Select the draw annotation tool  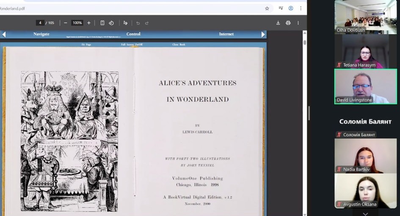coord(125,23)
